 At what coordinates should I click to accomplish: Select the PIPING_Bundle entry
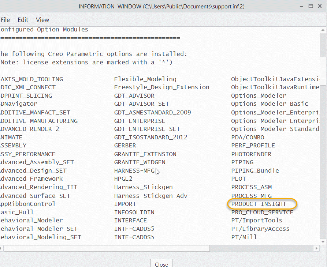pyautogui.click(x=255, y=170)
